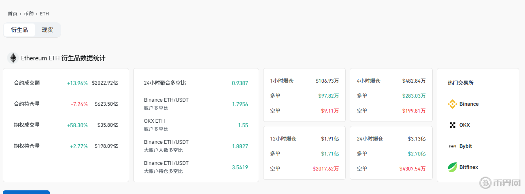Click the 1小时爆仓 card heading
525x194 pixels.
[282, 81]
